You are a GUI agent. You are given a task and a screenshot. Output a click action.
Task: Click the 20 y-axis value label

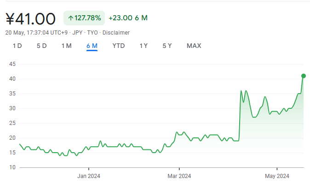12,138
